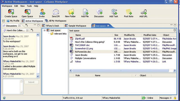Close the How's this Collan... discussion tab
The height and width of the screenshot is (101, 180).
point(27,30)
